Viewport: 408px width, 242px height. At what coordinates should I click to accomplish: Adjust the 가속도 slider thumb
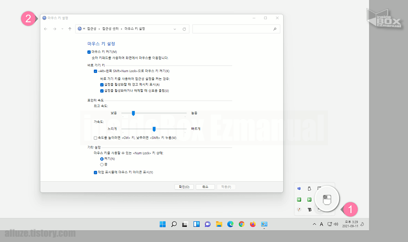point(154,129)
